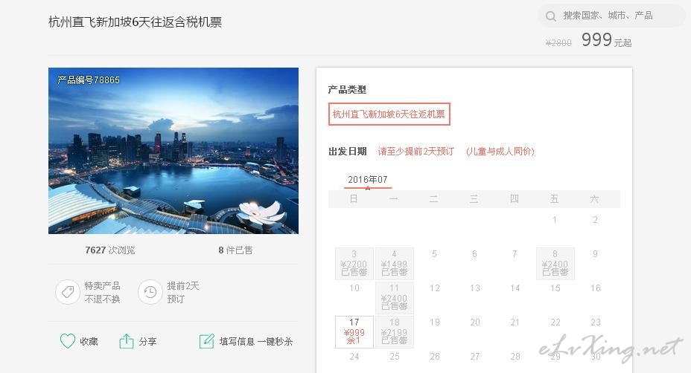Click the price tag special-sale icon
The width and height of the screenshot is (691, 373).
[68, 292]
